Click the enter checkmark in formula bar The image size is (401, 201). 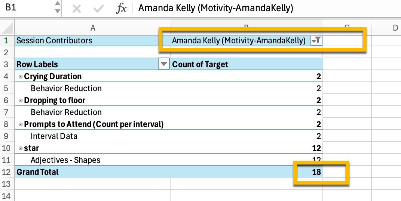pos(99,9)
